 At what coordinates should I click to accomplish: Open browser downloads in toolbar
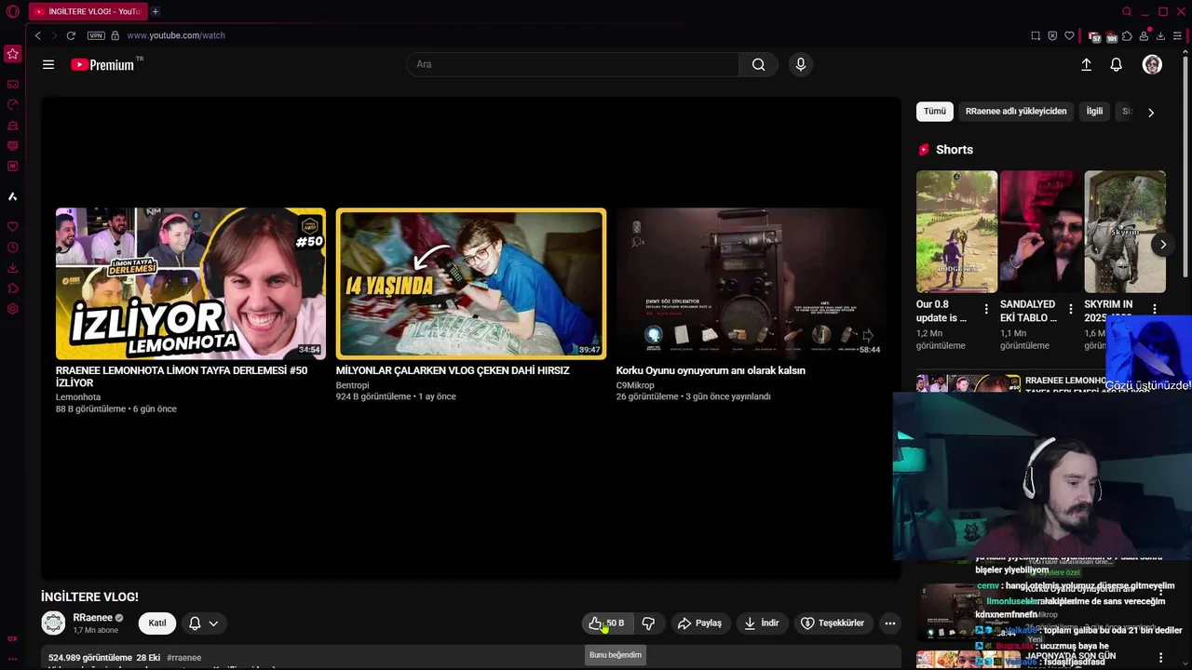(x=1160, y=35)
